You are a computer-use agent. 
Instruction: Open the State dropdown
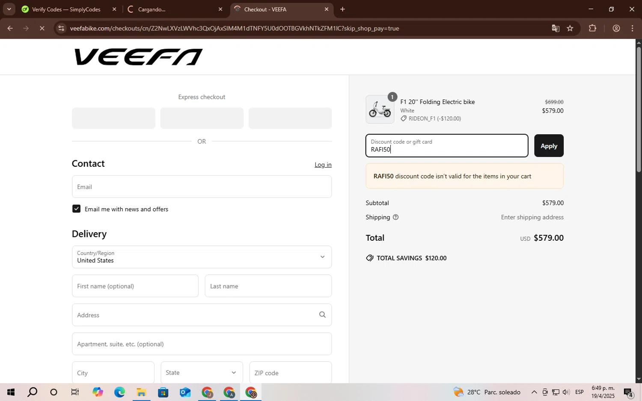tap(202, 373)
